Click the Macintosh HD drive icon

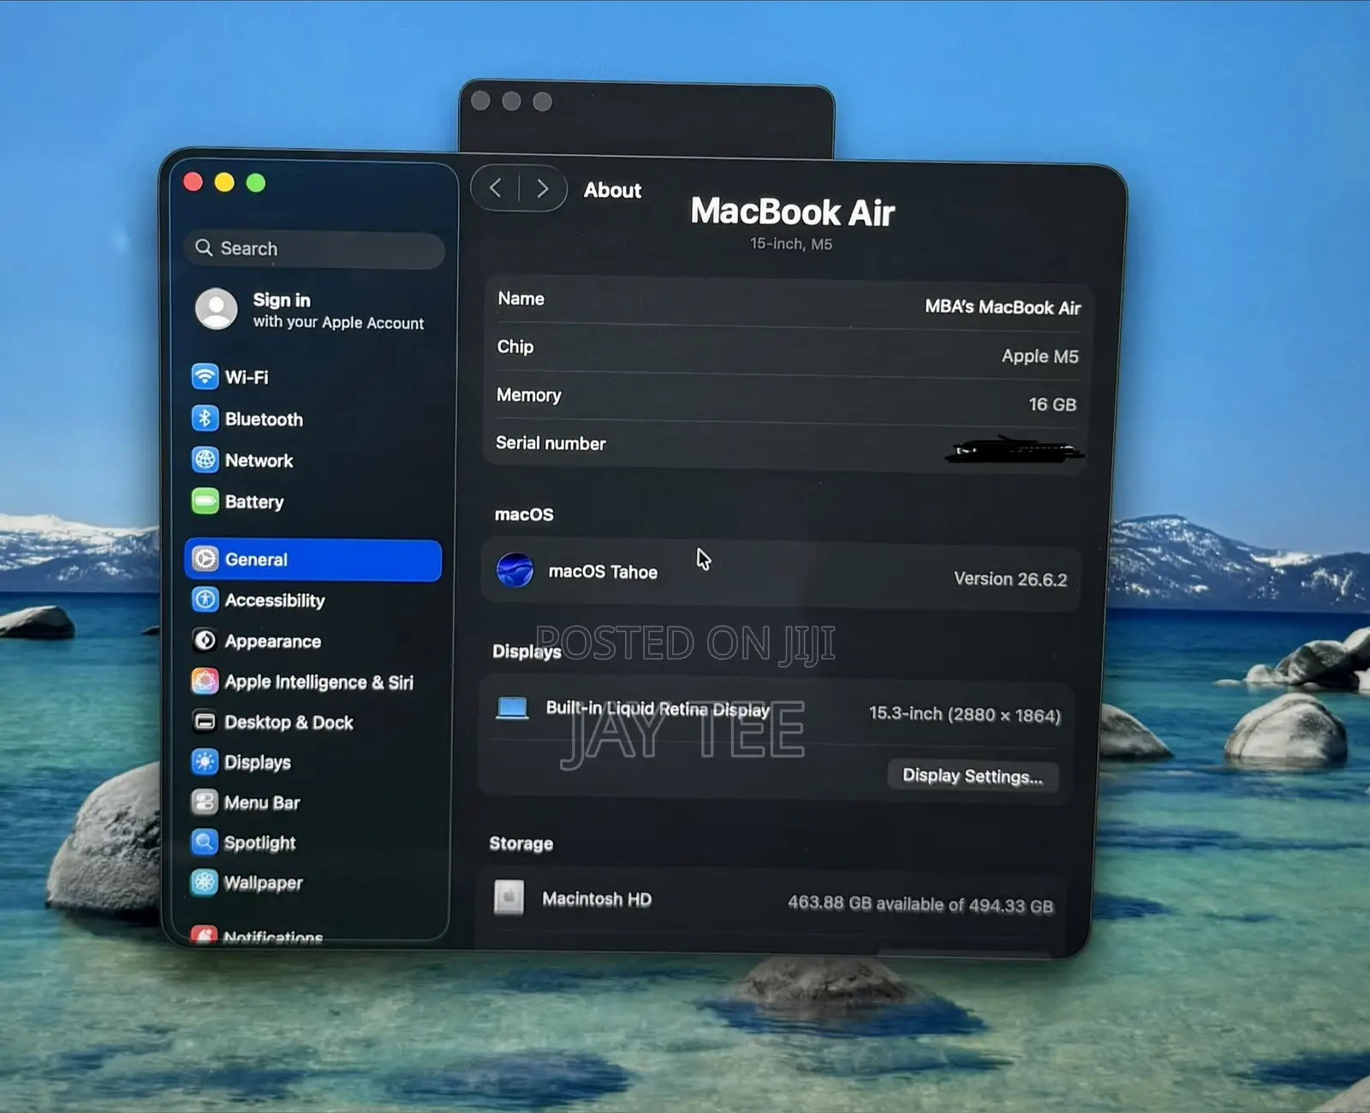[509, 897]
